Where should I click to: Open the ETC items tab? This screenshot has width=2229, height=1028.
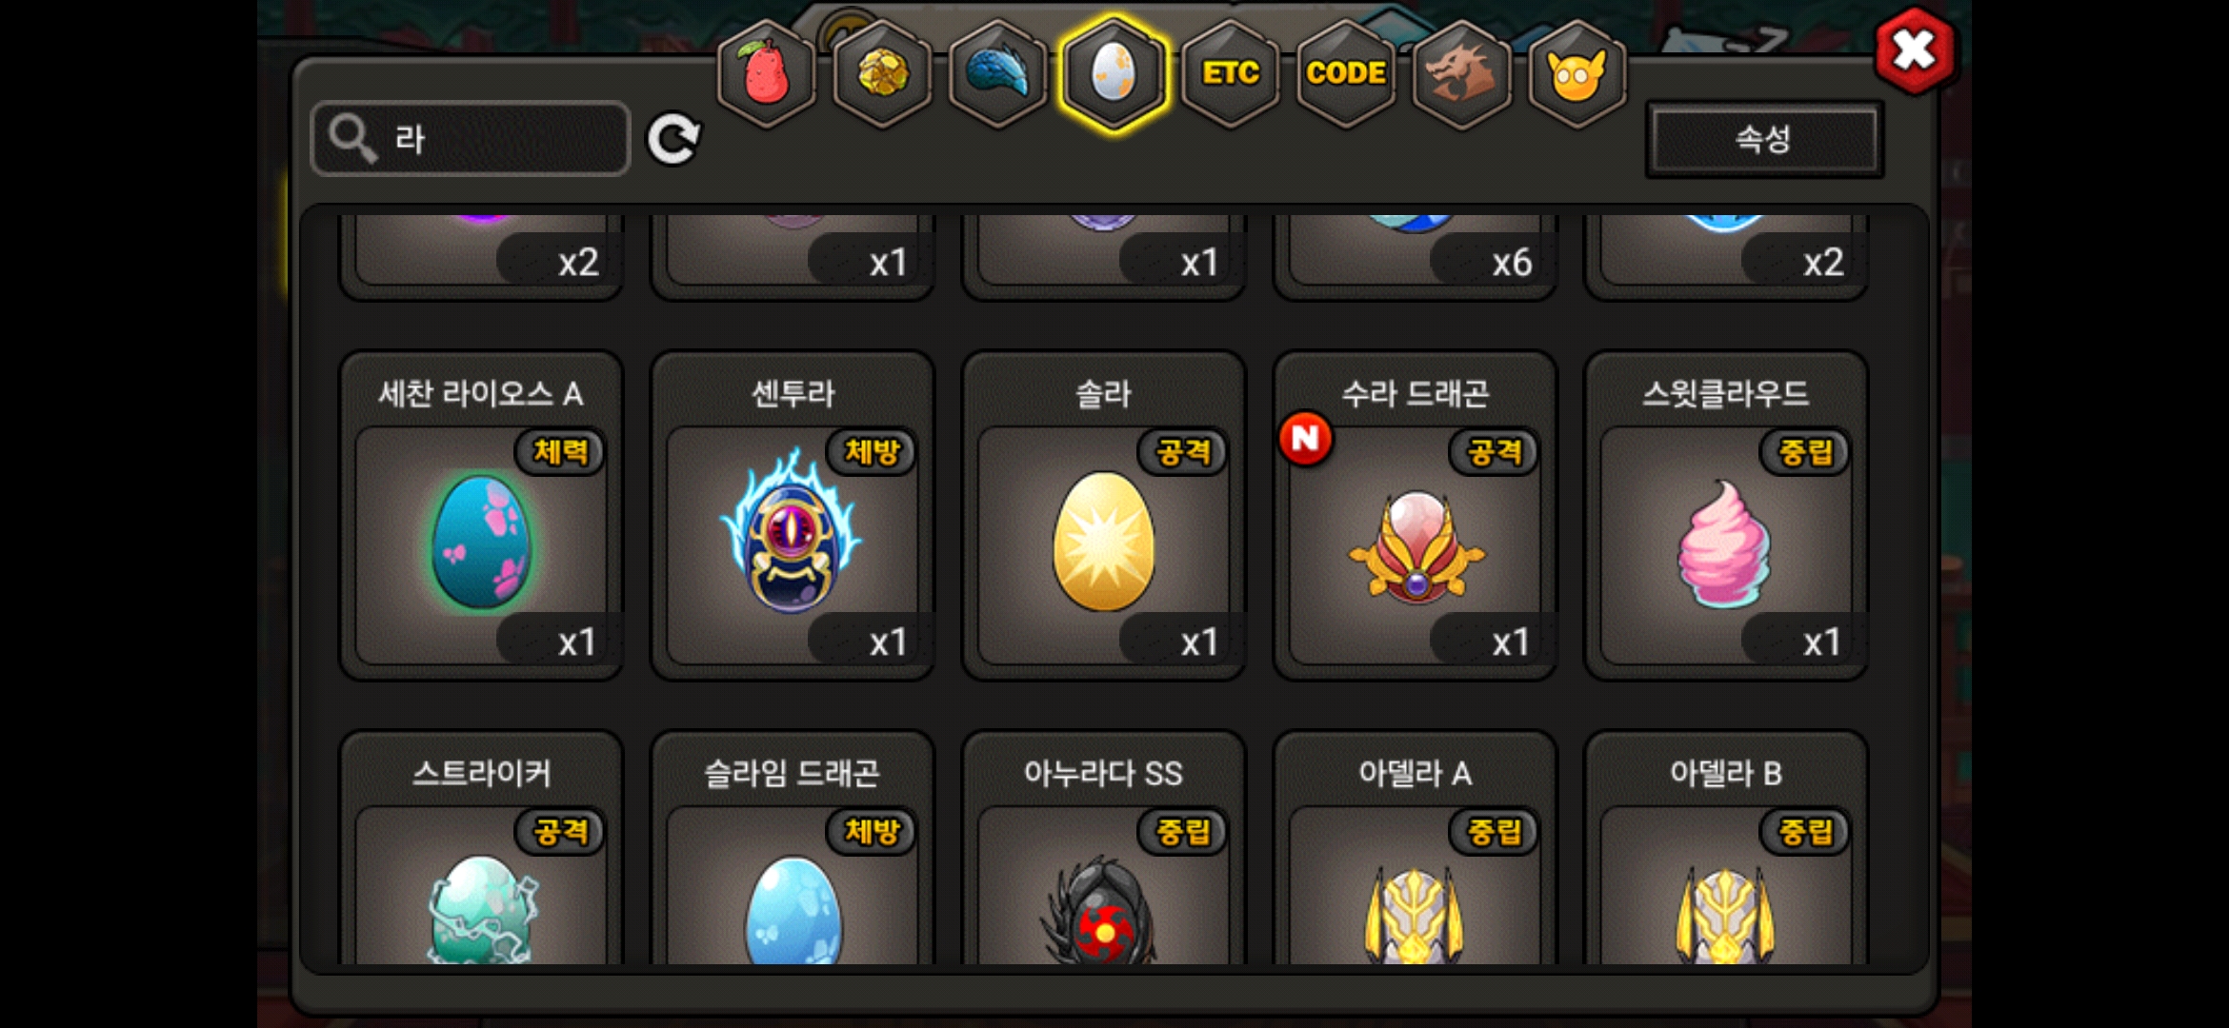coord(1230,74)
